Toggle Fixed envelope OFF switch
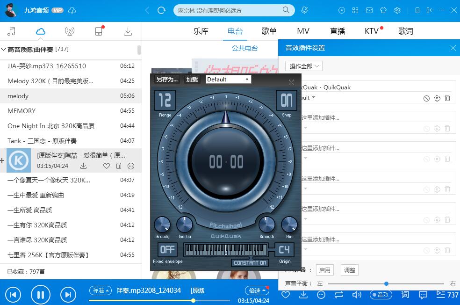Image resolution: width=460 pixels, height=305 pixels. point(167,249)
